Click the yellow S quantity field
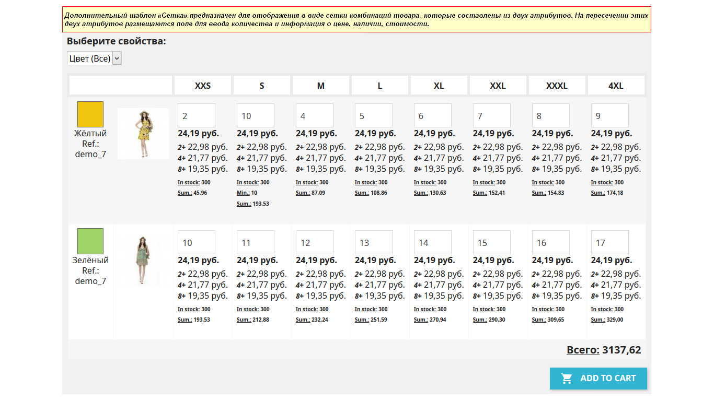Image resolution: width=714 pixels, height=401 pixels. click(256, 115)
